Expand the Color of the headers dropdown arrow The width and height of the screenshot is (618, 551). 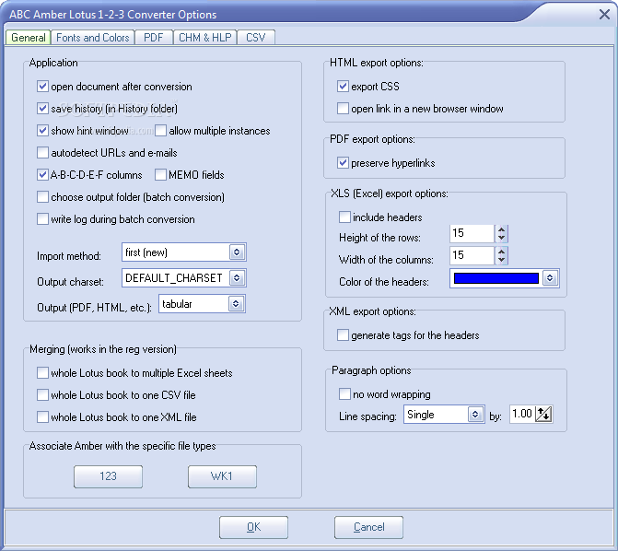[x=550, y=278]
